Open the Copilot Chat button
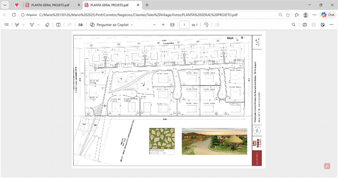Viewport: 338px width, 178px height. click(x=328, y=15)
